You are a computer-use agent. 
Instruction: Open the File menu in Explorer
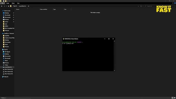tap(2, 3)
